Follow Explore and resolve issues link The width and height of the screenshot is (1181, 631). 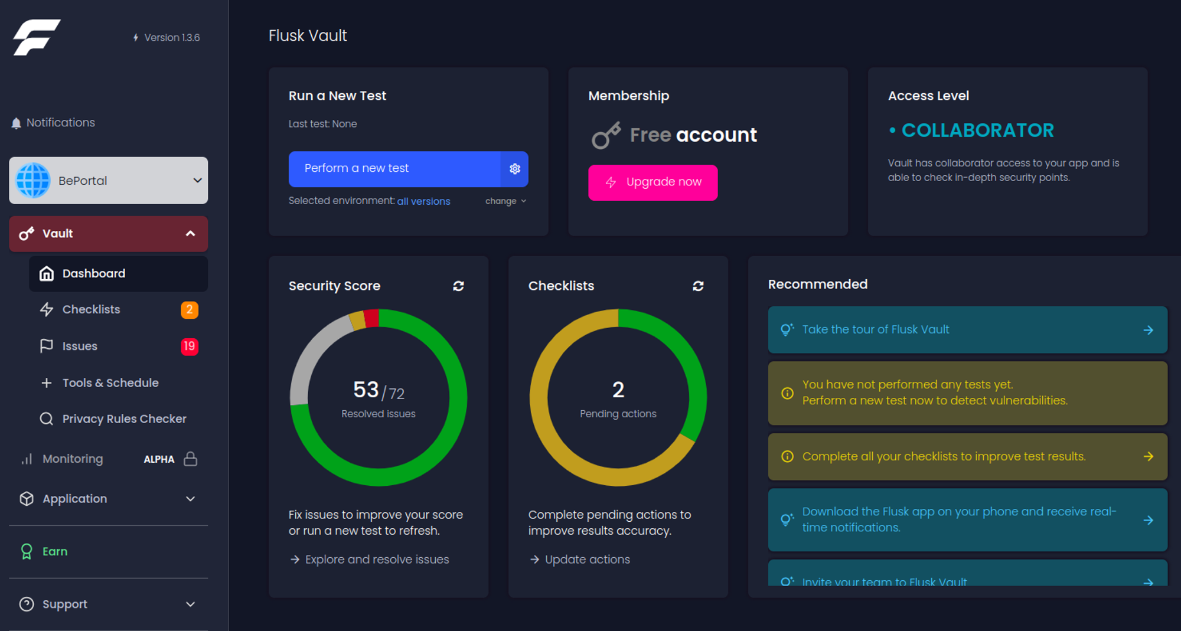(x=376, y=559)
